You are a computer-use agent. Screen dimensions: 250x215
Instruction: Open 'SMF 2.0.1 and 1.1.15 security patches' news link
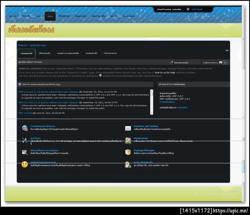pyautogui.click(x=48, y=102)
